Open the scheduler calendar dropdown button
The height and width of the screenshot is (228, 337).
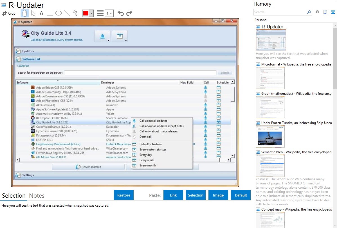click(120, 36)
